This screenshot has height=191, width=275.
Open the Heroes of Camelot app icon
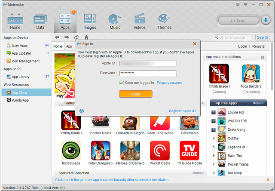pos(130,151)
